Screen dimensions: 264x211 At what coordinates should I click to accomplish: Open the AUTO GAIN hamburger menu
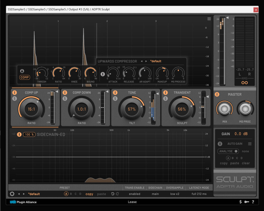click(250, 144)
